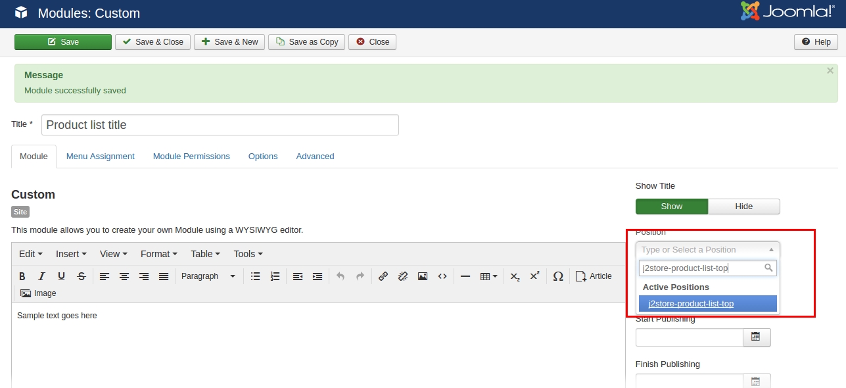This screenshot has height=388, width=846.
Task: Insert special character with Omega icon
Action: (558, 276)
